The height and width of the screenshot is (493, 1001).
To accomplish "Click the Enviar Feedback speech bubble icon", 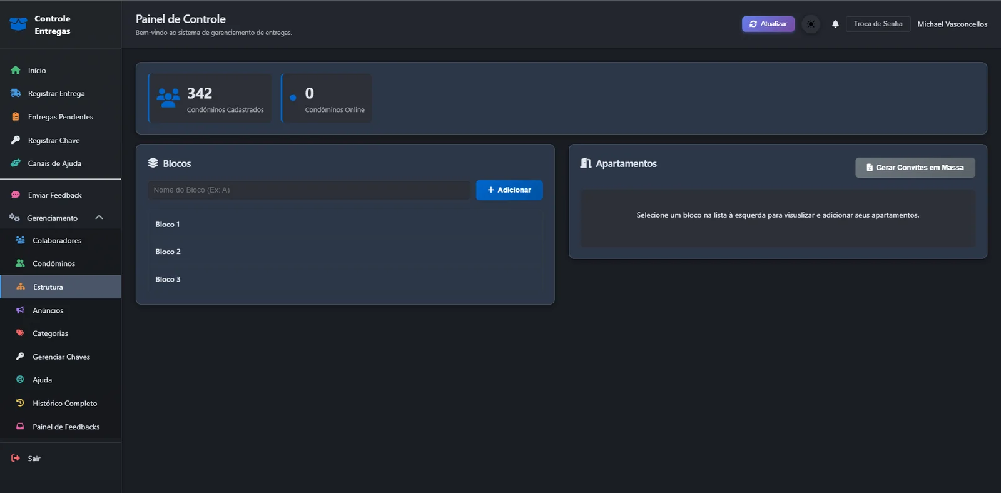I will click(16, 195).
